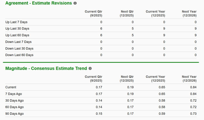204x120 pixels.
Task: Click 60 Days Ago Current Qtr estimate 0.14
Action: (x=99, y=107)
